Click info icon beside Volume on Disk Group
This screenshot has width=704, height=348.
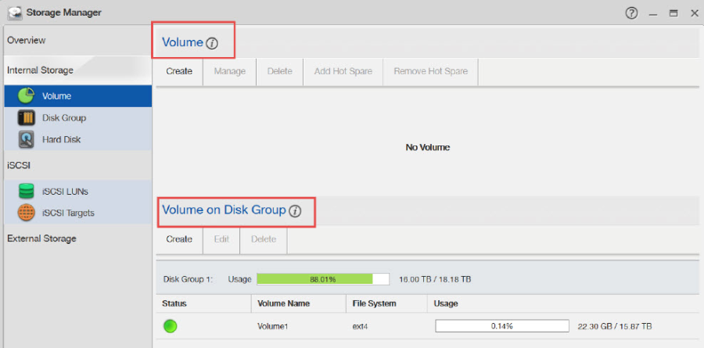click(295, 211)
